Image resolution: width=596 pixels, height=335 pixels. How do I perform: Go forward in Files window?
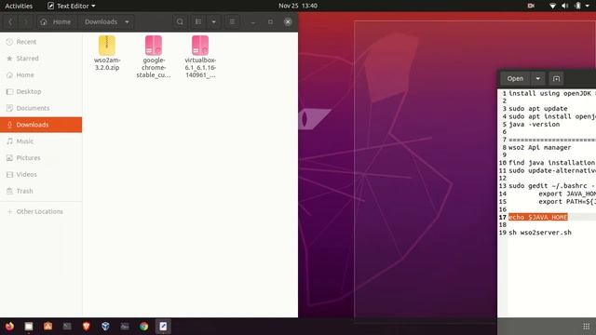25,22
